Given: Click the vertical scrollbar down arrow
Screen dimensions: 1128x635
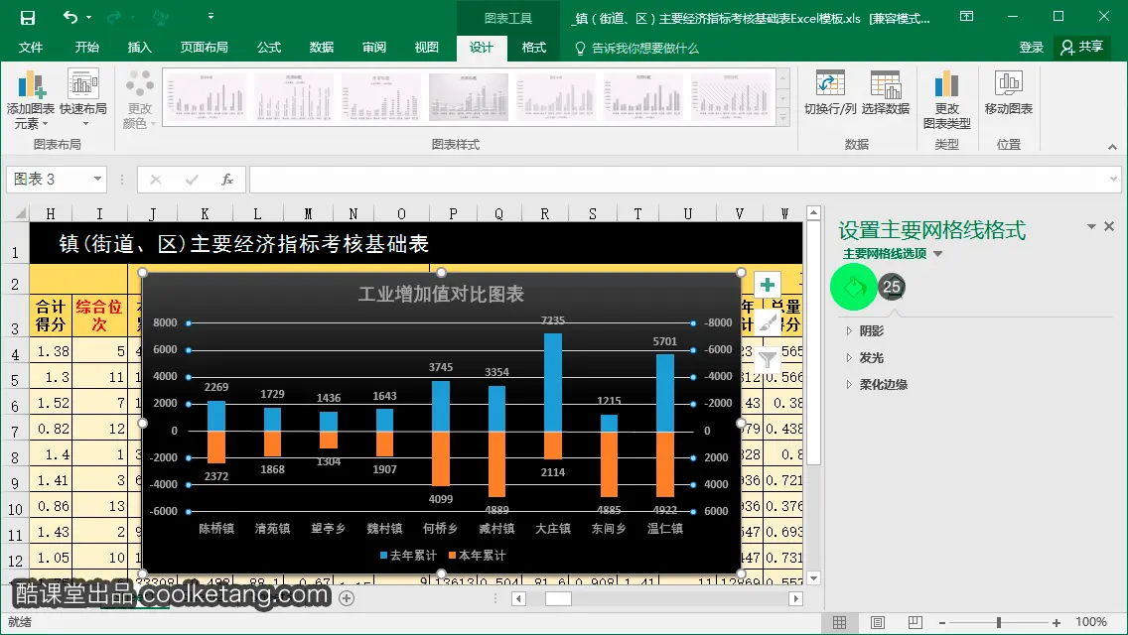Looking at the screenshot, I should coord(813,578).
